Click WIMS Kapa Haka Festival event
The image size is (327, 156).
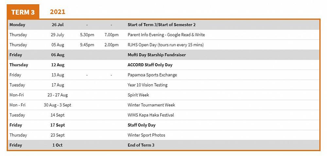[x=150, y=115]
